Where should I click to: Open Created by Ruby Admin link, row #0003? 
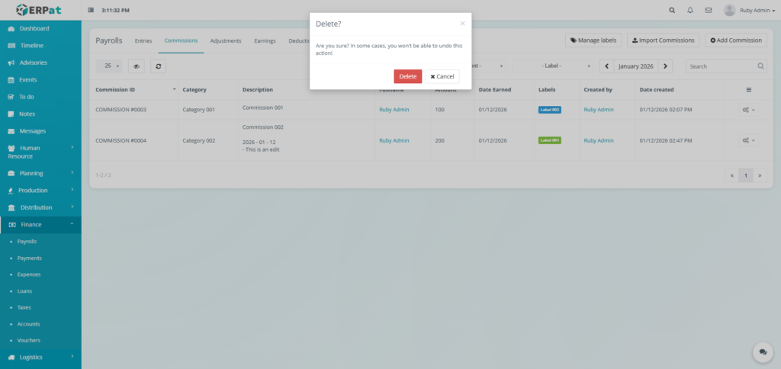point(599,110)
